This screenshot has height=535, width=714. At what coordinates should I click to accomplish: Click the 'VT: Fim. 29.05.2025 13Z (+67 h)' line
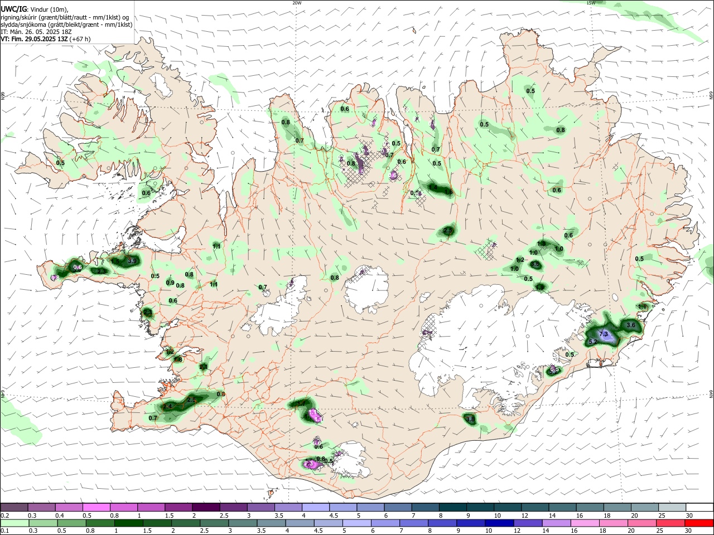[46, 39]
